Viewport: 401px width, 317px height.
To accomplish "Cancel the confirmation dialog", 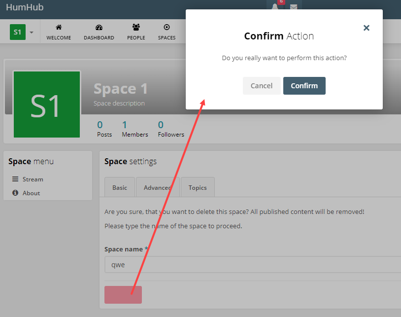I will (262, 85).
